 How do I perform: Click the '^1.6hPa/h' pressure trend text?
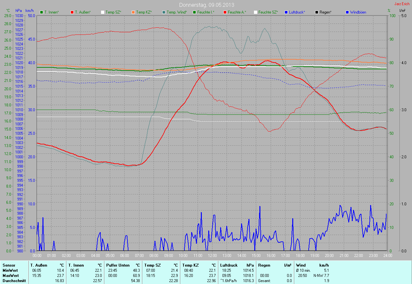[229, 281]
